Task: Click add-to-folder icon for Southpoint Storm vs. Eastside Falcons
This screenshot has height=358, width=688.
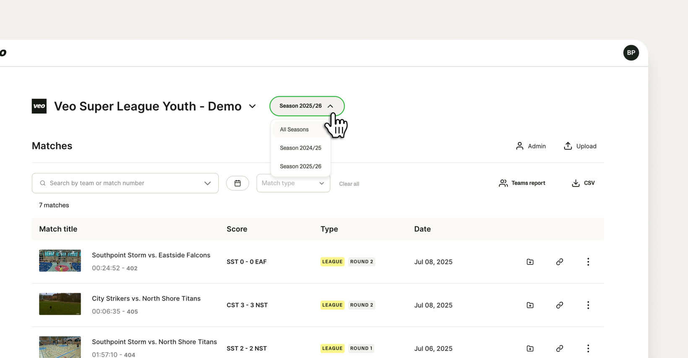Action: (530, 262)
